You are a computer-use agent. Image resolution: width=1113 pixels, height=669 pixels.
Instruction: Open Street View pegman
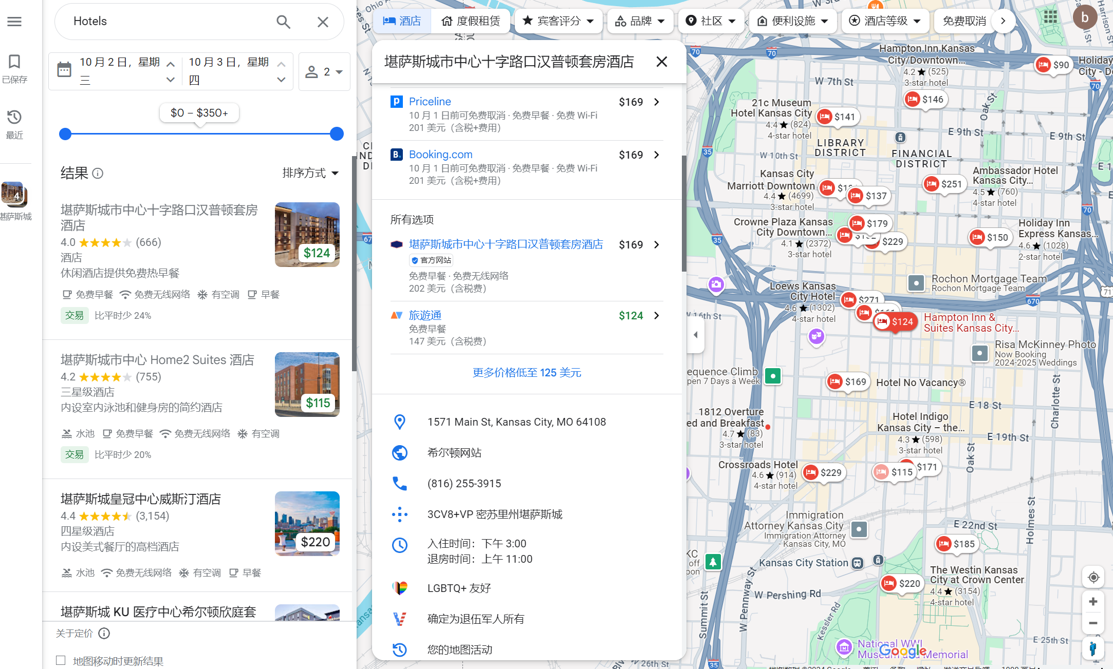click(1093, 649)
